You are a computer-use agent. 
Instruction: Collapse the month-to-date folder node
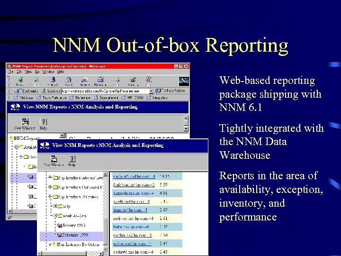(55, 216)
